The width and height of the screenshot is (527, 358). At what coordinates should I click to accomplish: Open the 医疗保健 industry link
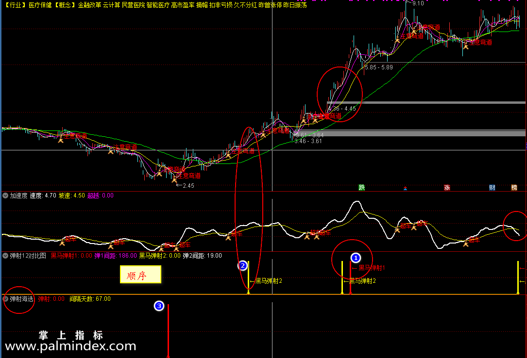(40, 5)
